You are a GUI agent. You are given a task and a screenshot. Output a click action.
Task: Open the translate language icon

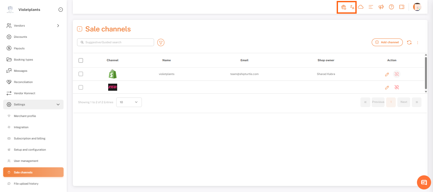click(x=352, y=7)
